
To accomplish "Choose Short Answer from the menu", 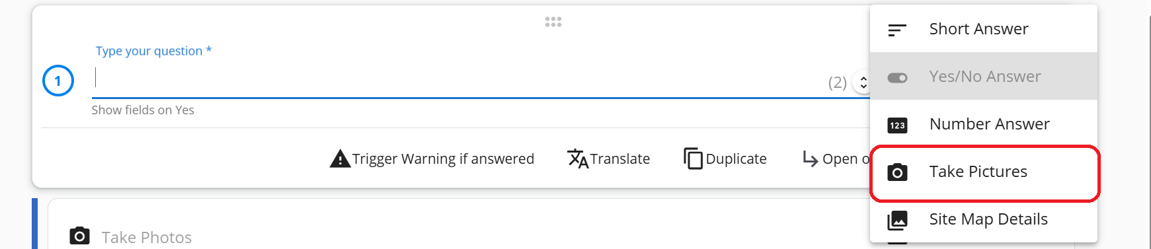I will (x=984, y=29).
